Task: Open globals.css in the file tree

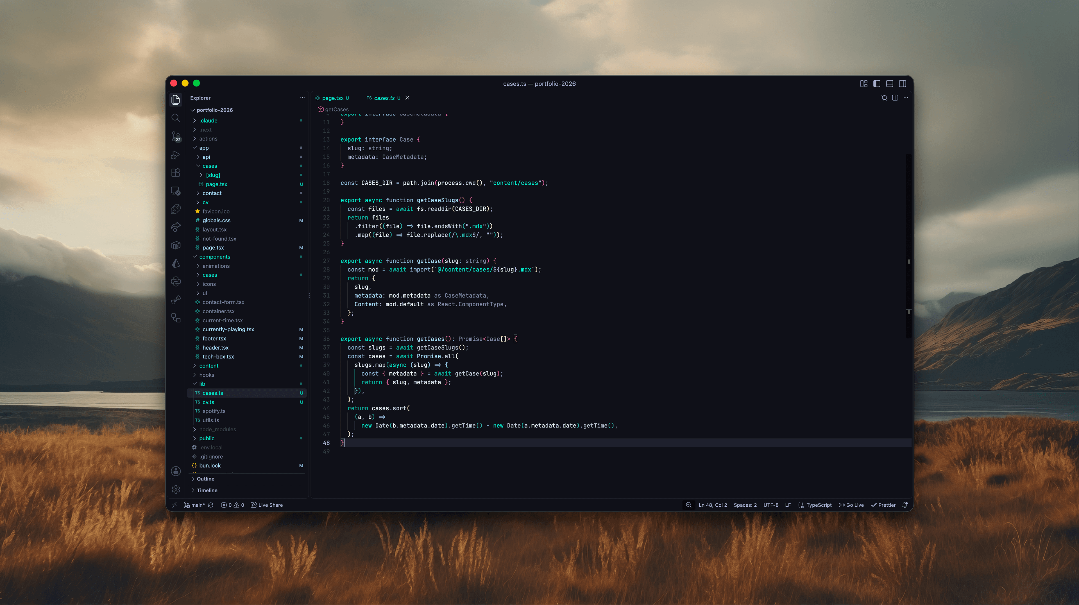Action: (x=247, y=220)
